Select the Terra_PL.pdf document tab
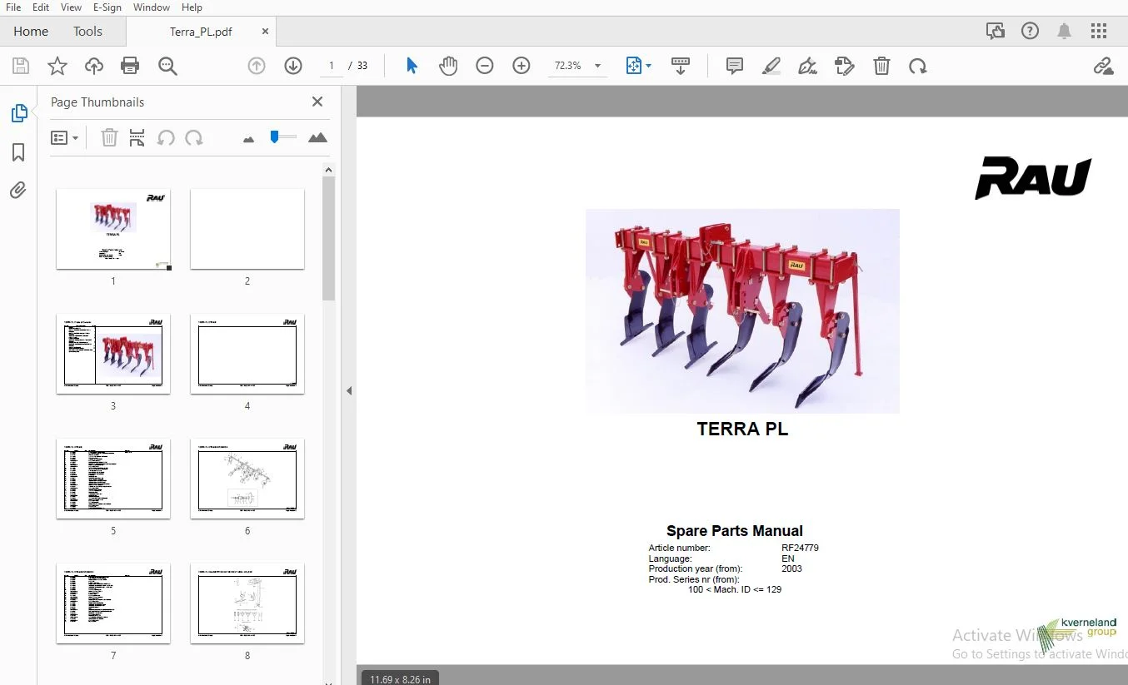This screenshot has width=1128, height=685. click(x=201, y=32)
